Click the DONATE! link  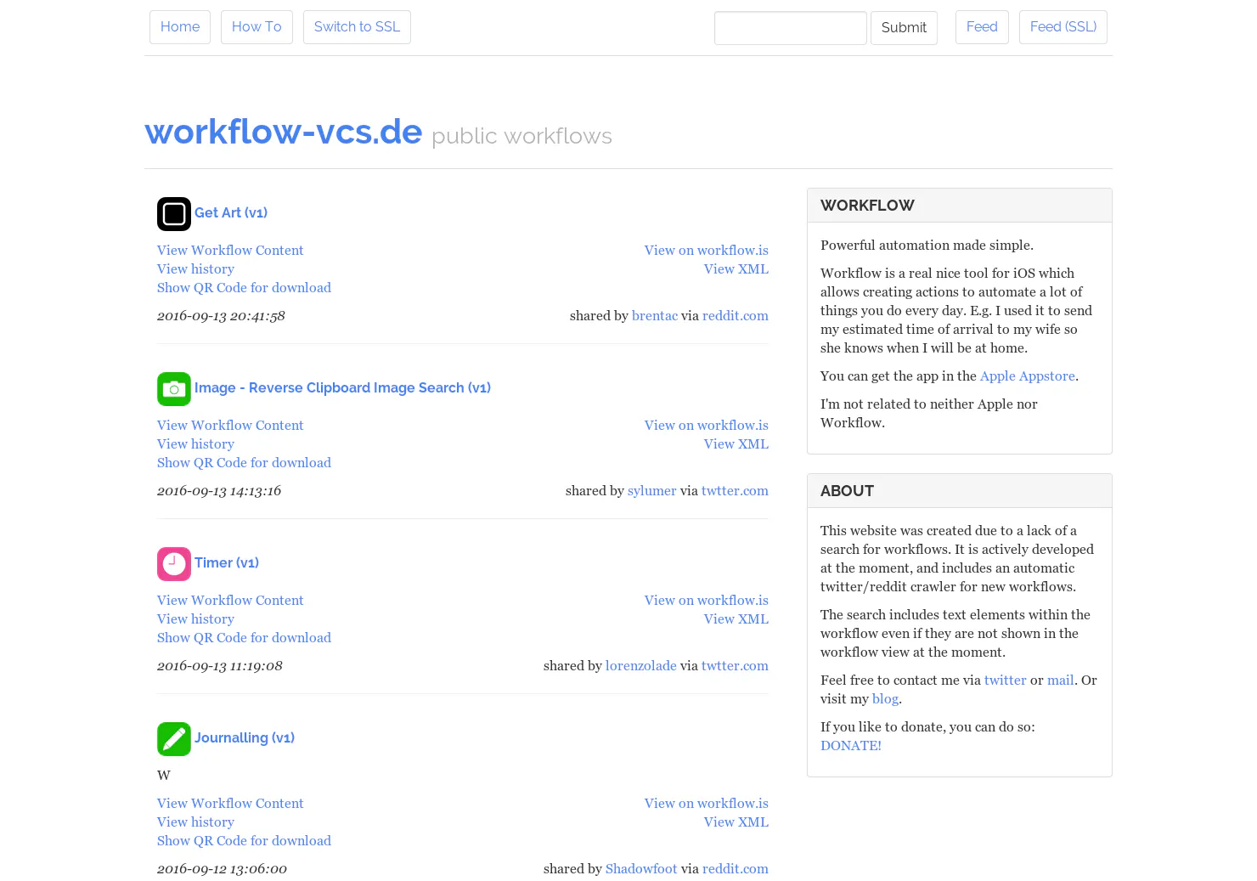click(851, 745)
